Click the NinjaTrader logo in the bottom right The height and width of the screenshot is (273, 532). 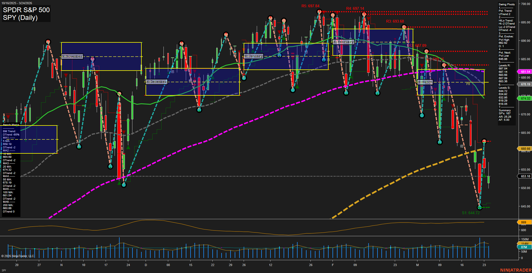click(515, 270)
